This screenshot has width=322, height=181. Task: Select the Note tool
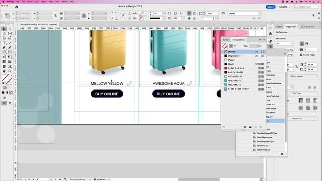[x=4, y=67]
